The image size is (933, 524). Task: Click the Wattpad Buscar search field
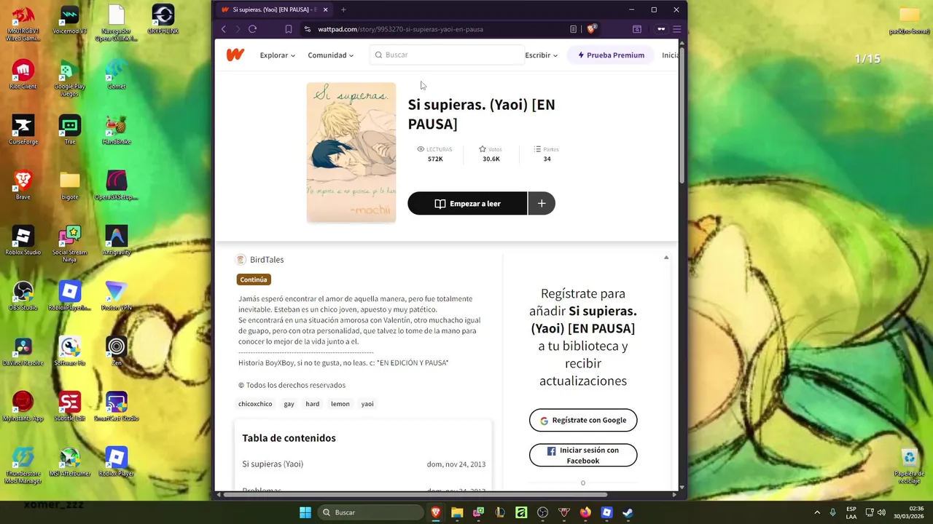click(x=446, y=55)
